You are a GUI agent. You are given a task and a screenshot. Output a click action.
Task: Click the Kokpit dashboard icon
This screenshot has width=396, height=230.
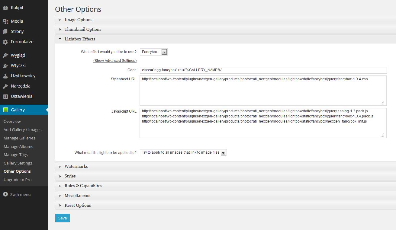5,8
